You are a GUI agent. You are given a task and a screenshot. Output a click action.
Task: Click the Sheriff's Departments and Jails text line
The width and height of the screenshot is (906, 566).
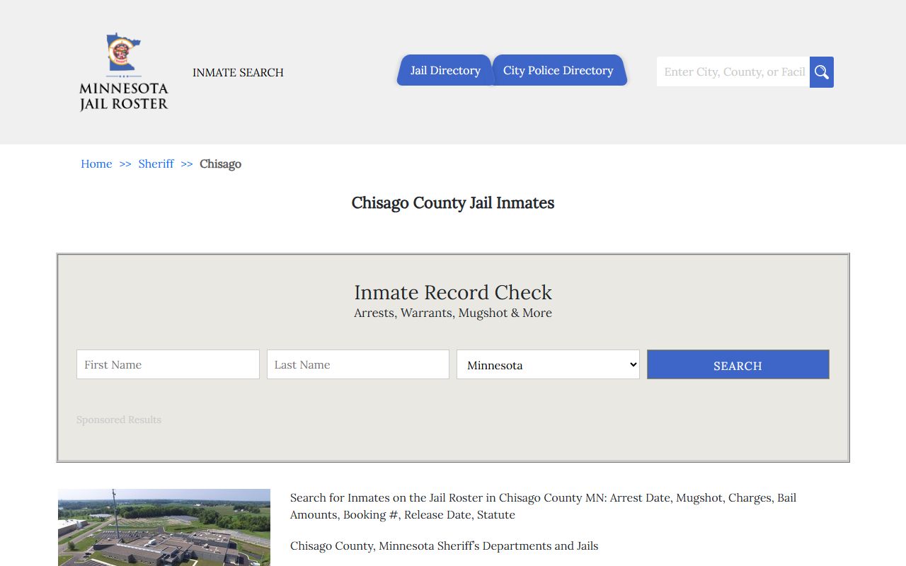click(x=445, y=545)
